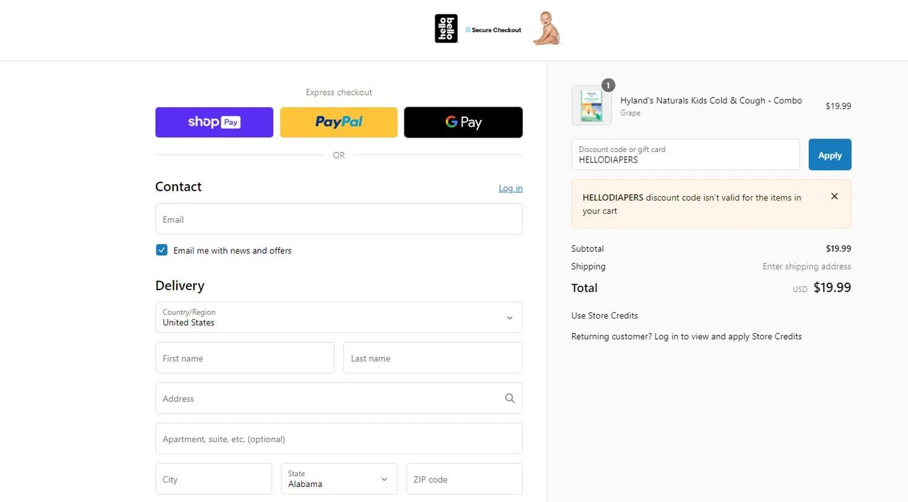Dismiss the invalid discount code message
The height and width of the screenshot is (502, 908).
(x=834, y=196)
